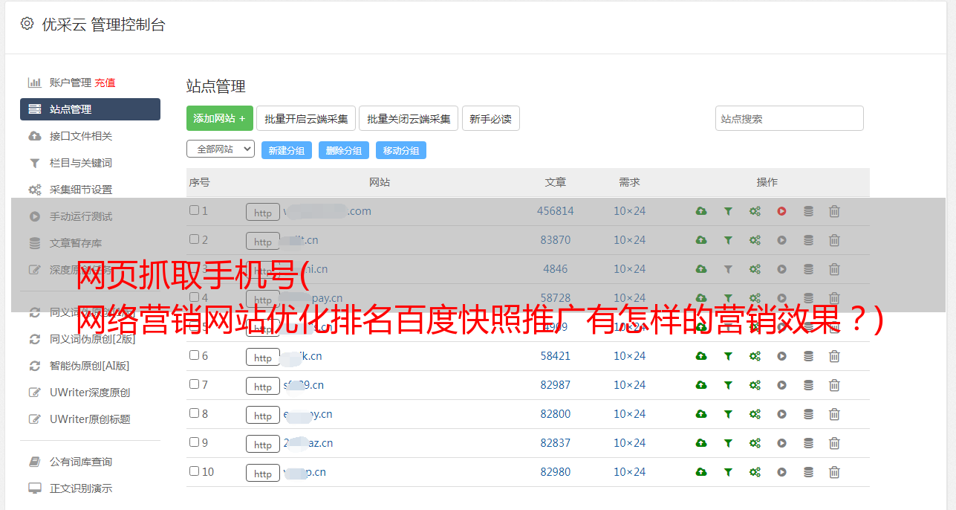Select the checkbox for row 4

coord(194,297)
